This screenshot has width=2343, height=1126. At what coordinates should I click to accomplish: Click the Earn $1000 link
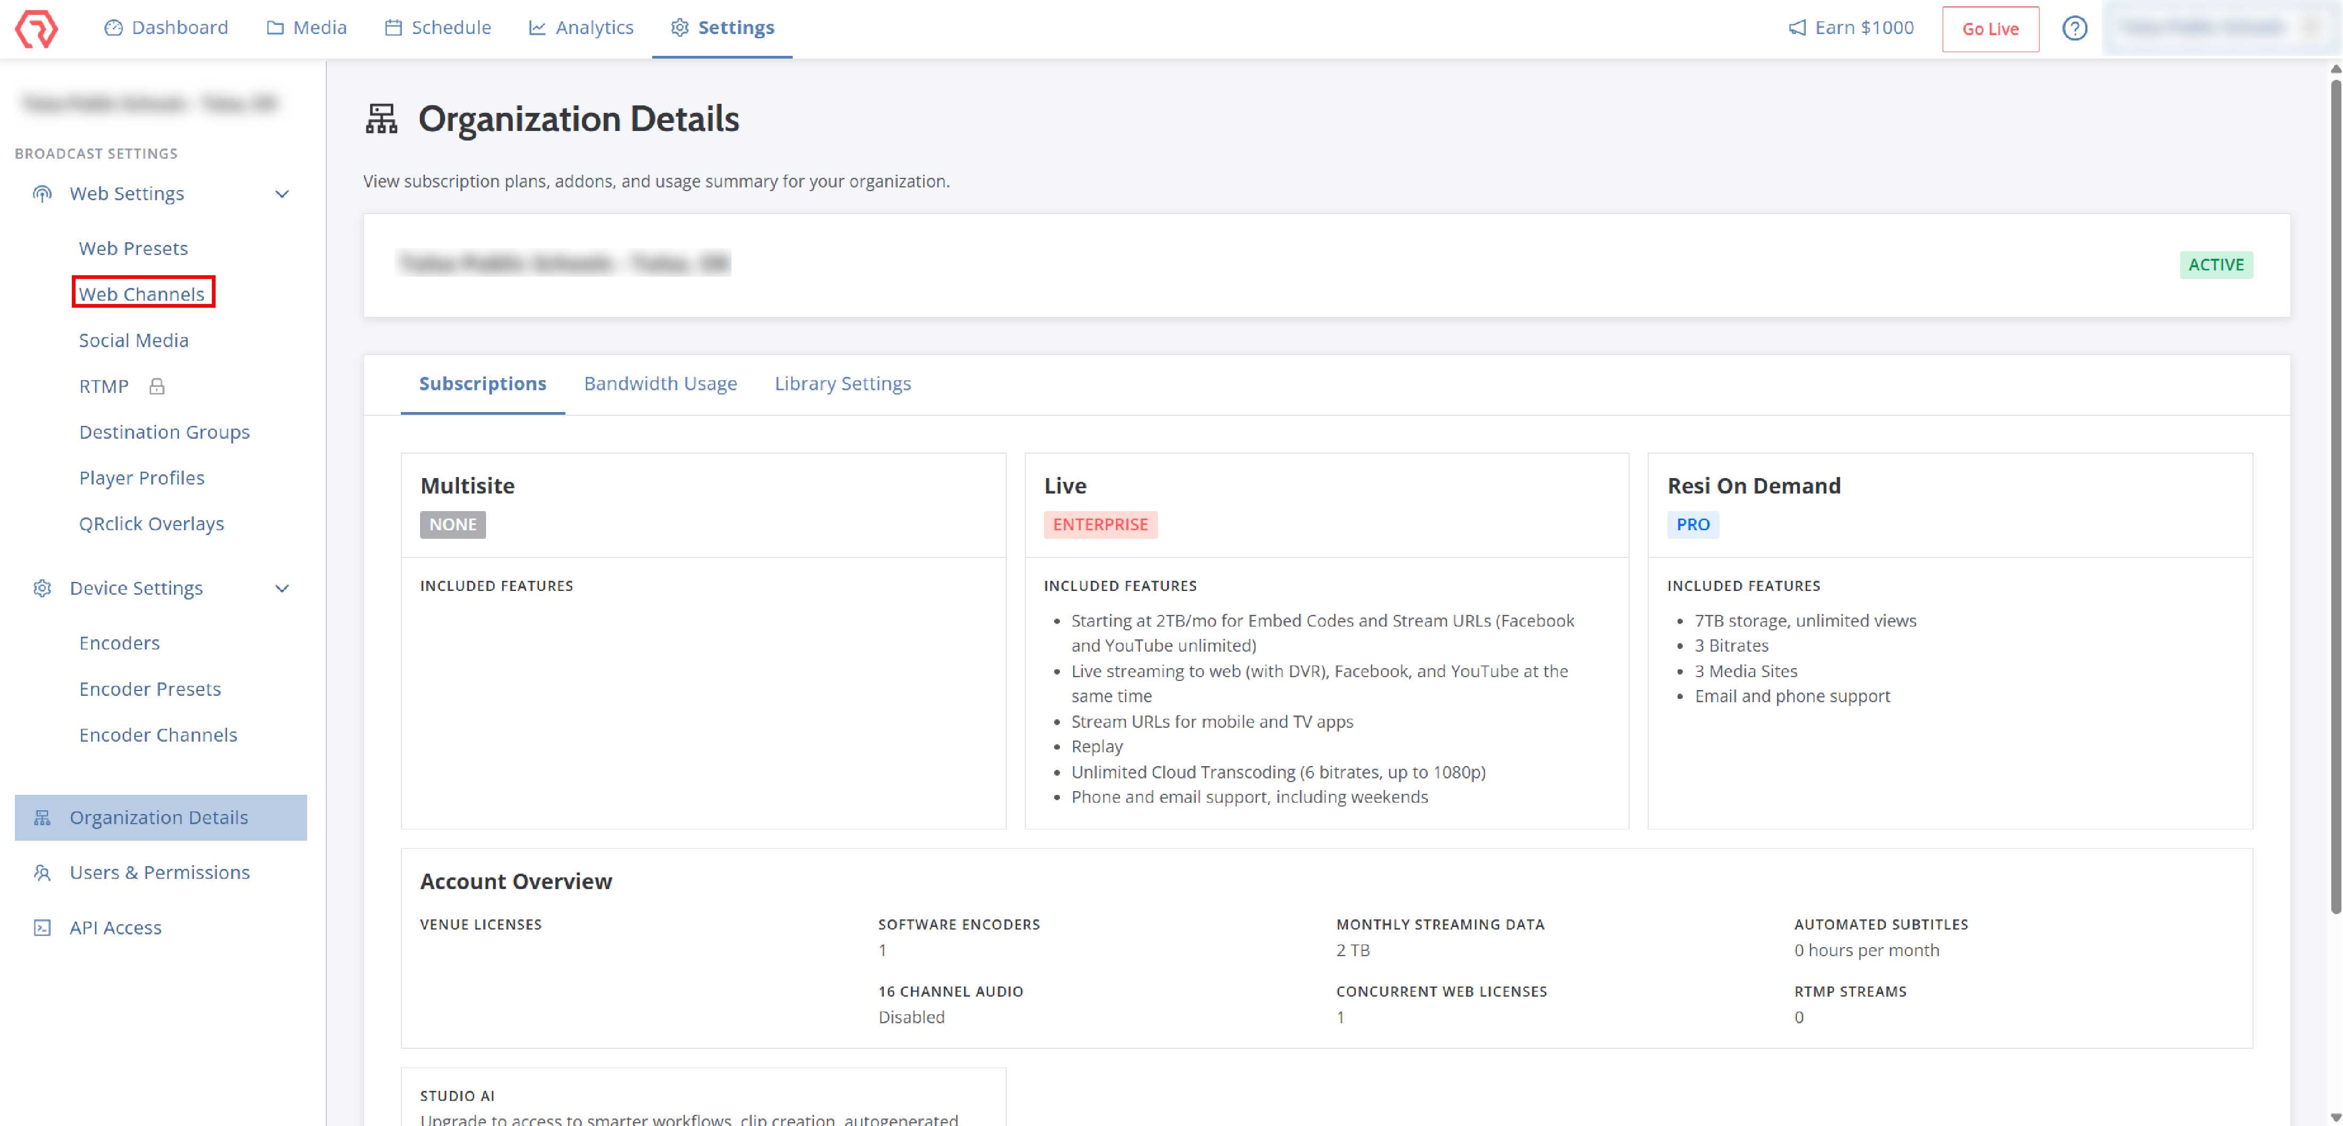pyautogui.click(x=1851, y=28)
